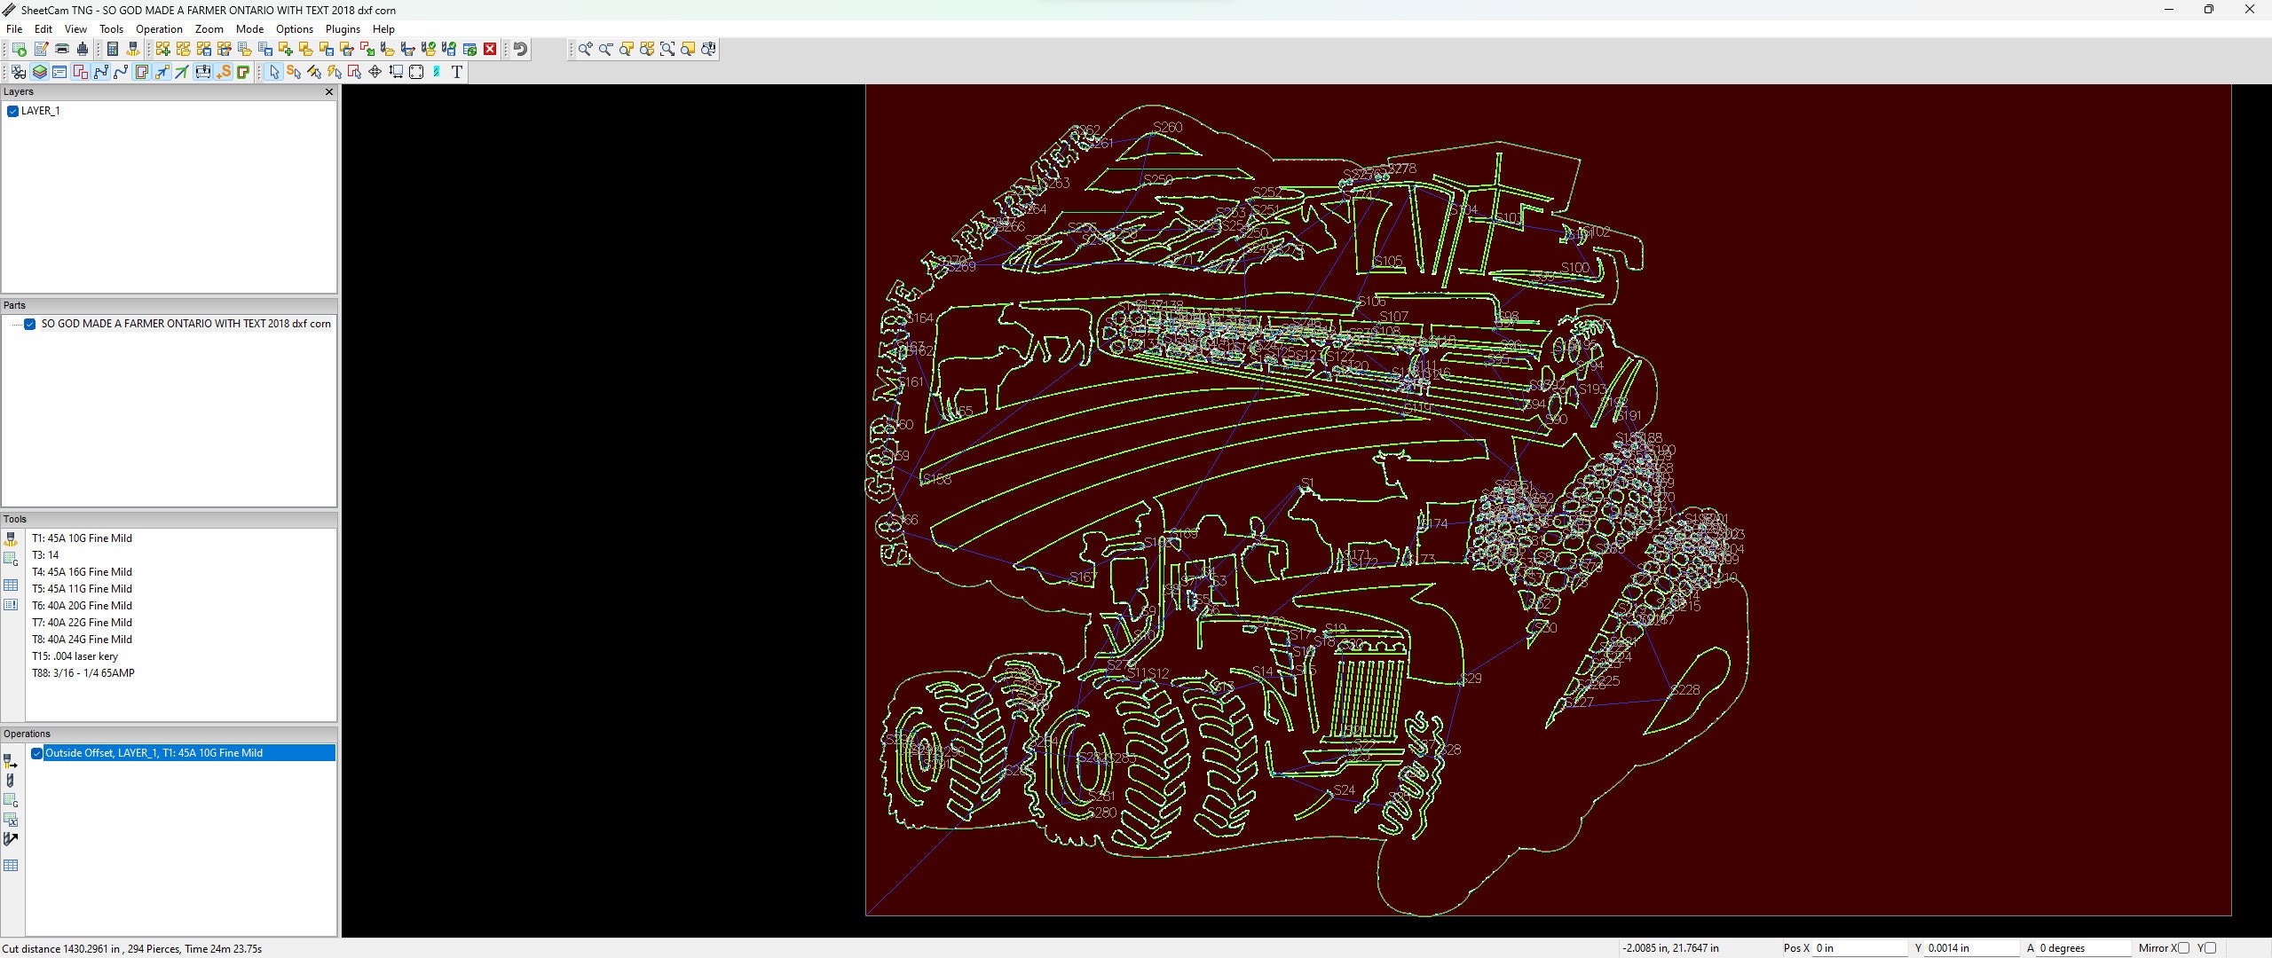Click the machine simulation icon
Image resolution: width=2272 pixels, height=958 pixels.
tap(205, 72)
